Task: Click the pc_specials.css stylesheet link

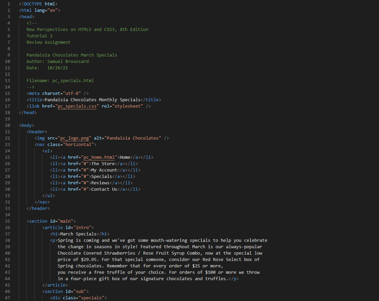Action: pos(77,106)
